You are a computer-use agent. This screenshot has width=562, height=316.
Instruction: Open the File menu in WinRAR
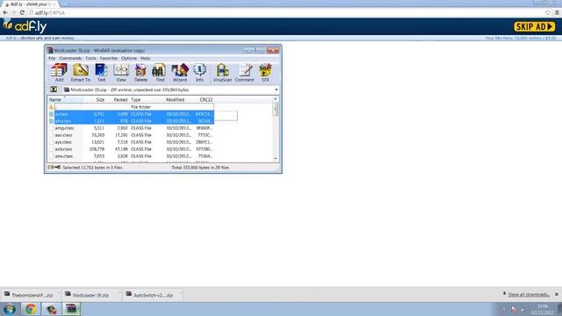(x=52, y=58)
